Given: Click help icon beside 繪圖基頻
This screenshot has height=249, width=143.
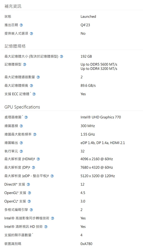Looking at the screenshot, I should tap(21, 126).
